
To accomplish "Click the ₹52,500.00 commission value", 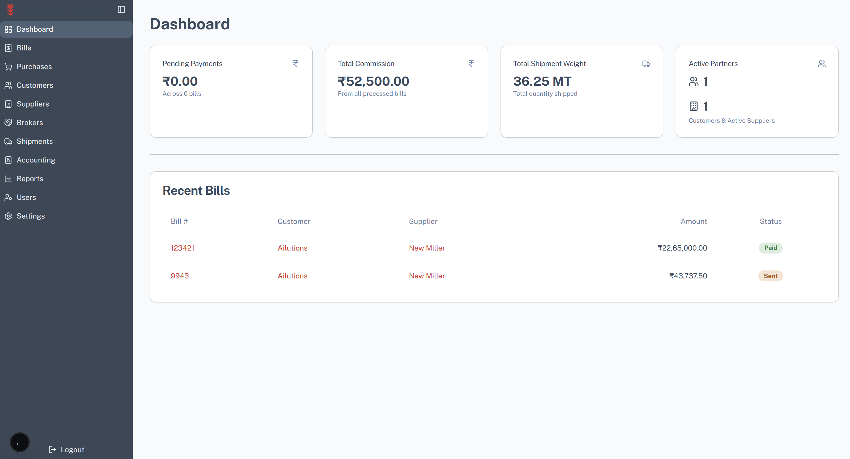I will [x=373, y=81].
